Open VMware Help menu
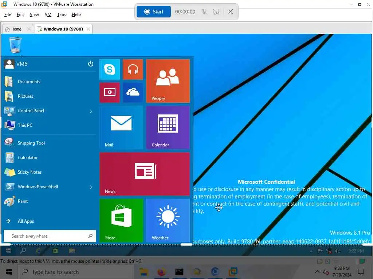The width and height of the screenshot is (373, 279). coord(76,15)
